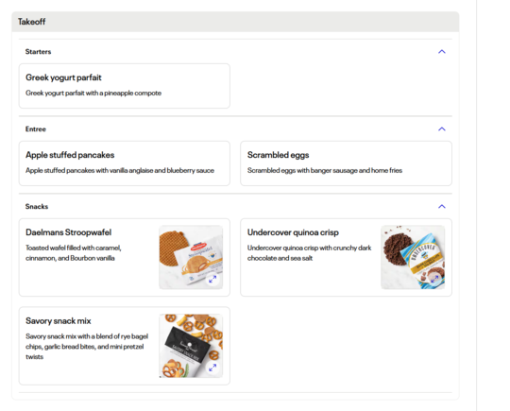Click the Starters section label
510x411 pixels.
click(x=38, y=52)
